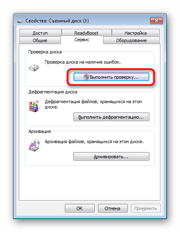Click the Архивировать button

[111, 157]
